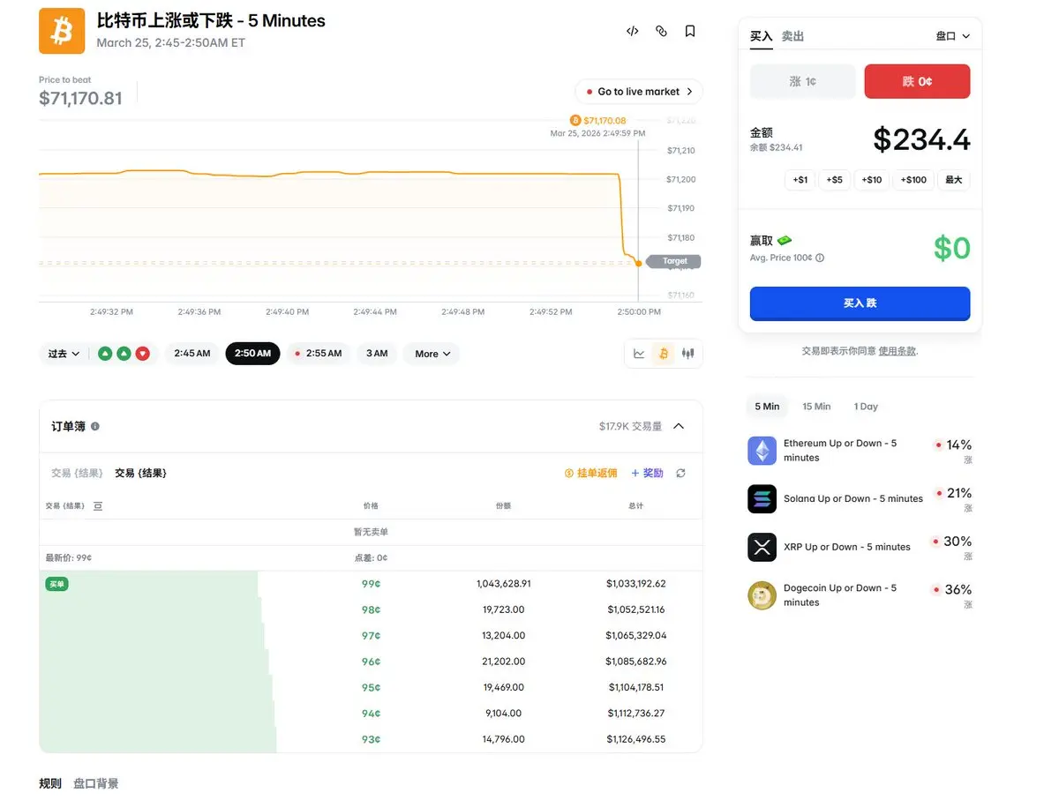Viewport: 1059px width, 800px height.
Task: Add $100 to amount
Action: (913, 180)
